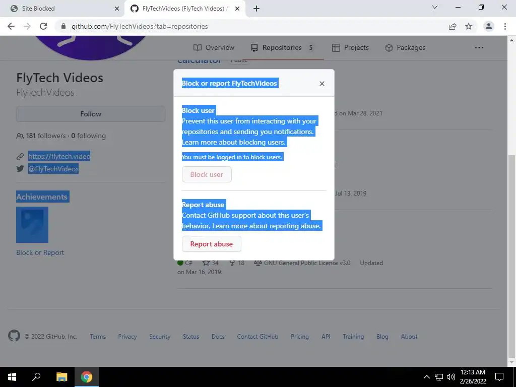Click the Learn more about blocking users link
Image resolution: width=516 pixels, height=387 pixels.
coord(234,142)
